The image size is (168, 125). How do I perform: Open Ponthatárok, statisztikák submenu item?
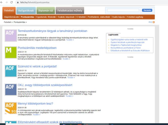[x=99, y=17]
